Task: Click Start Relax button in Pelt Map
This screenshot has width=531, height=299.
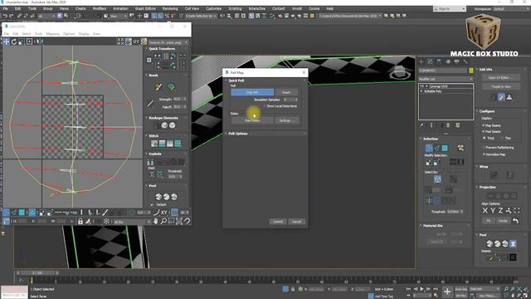Action: click(252, 120)
